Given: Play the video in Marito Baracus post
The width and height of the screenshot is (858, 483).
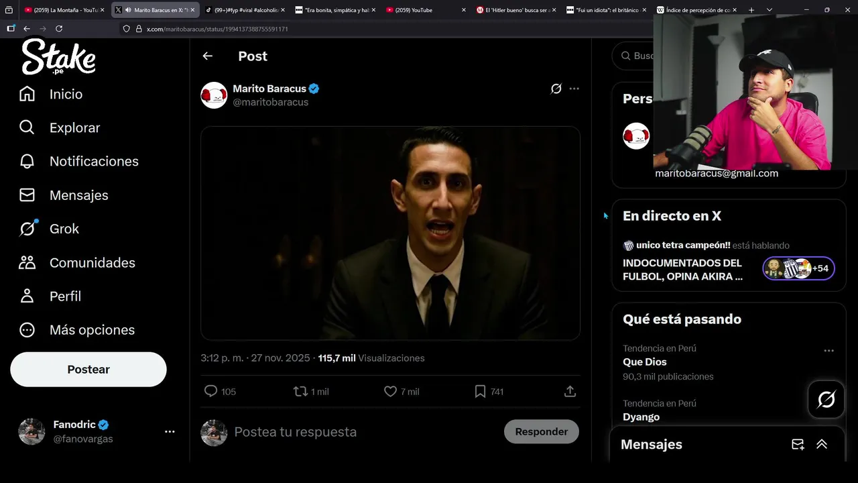Looking at the screenshot, I should (x=390, y=233).
